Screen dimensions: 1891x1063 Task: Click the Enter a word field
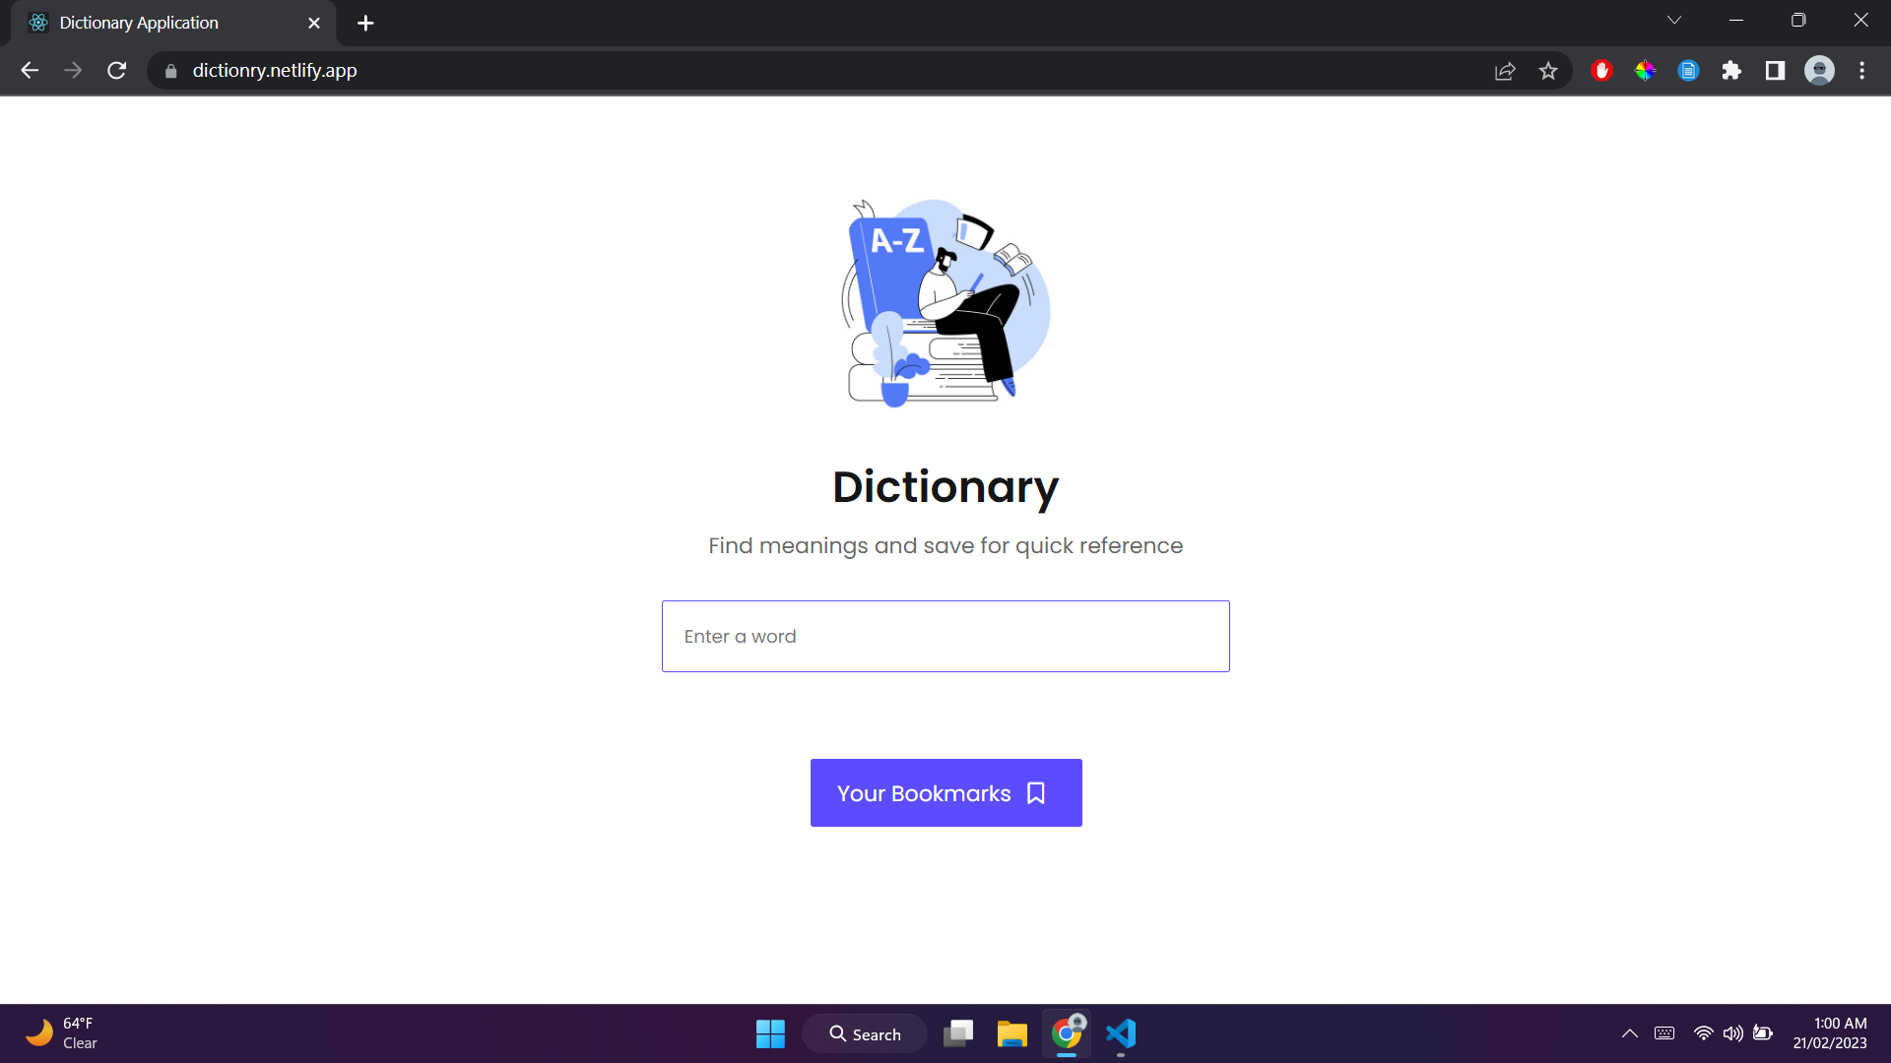tap(945, 637)
